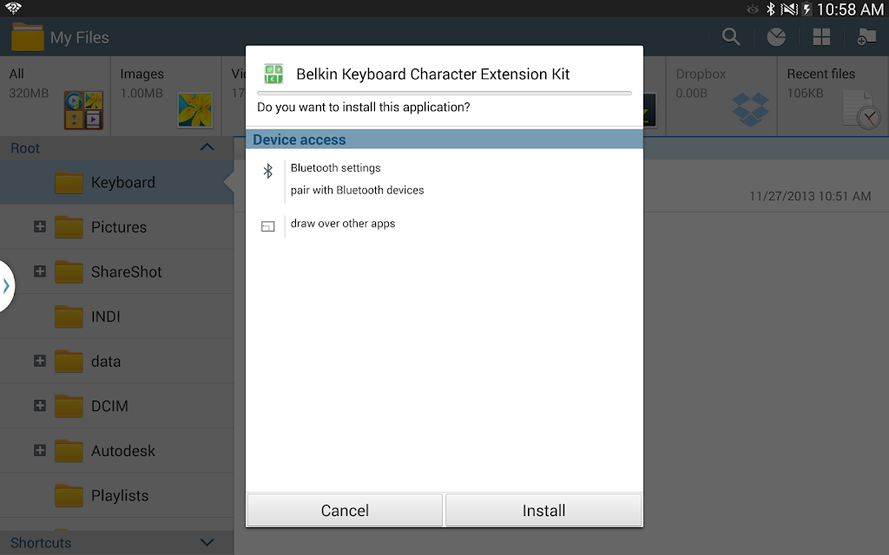Screen dimensions: 889x555
Task: Click the My Files app folder icon
Action: click(27, 36)
